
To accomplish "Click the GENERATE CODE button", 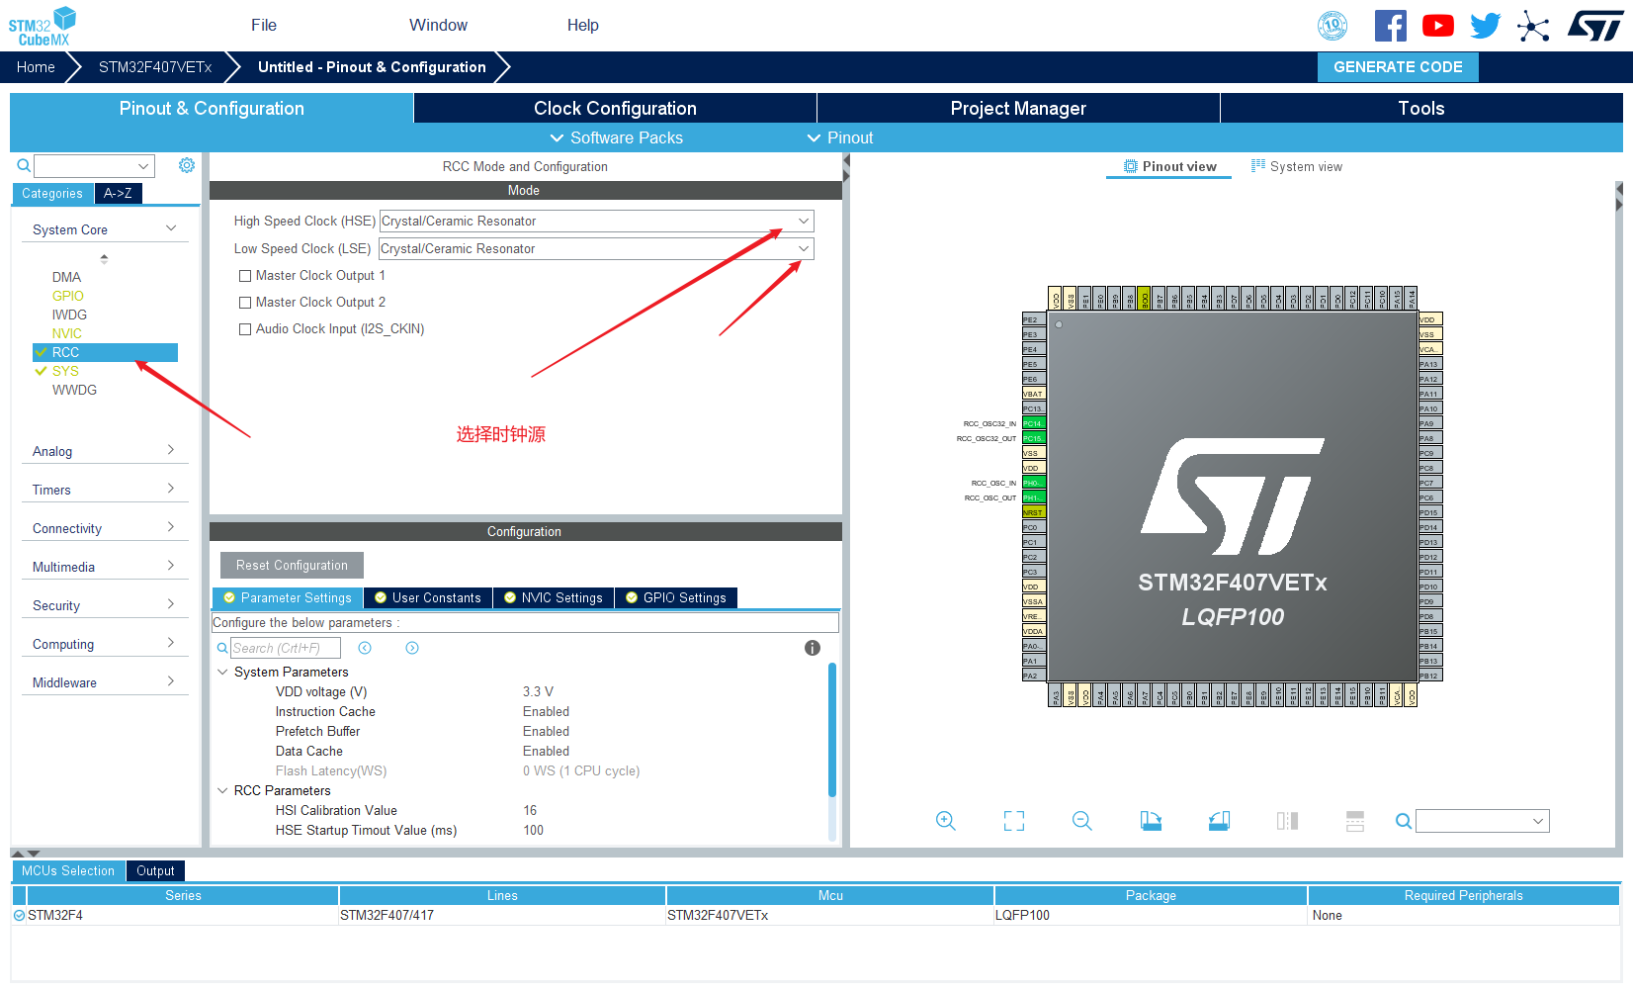I will [x=1398, y=67].
